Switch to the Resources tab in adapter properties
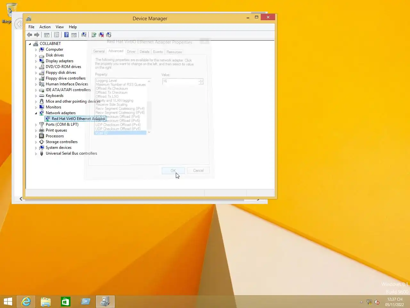 point(174,52)
